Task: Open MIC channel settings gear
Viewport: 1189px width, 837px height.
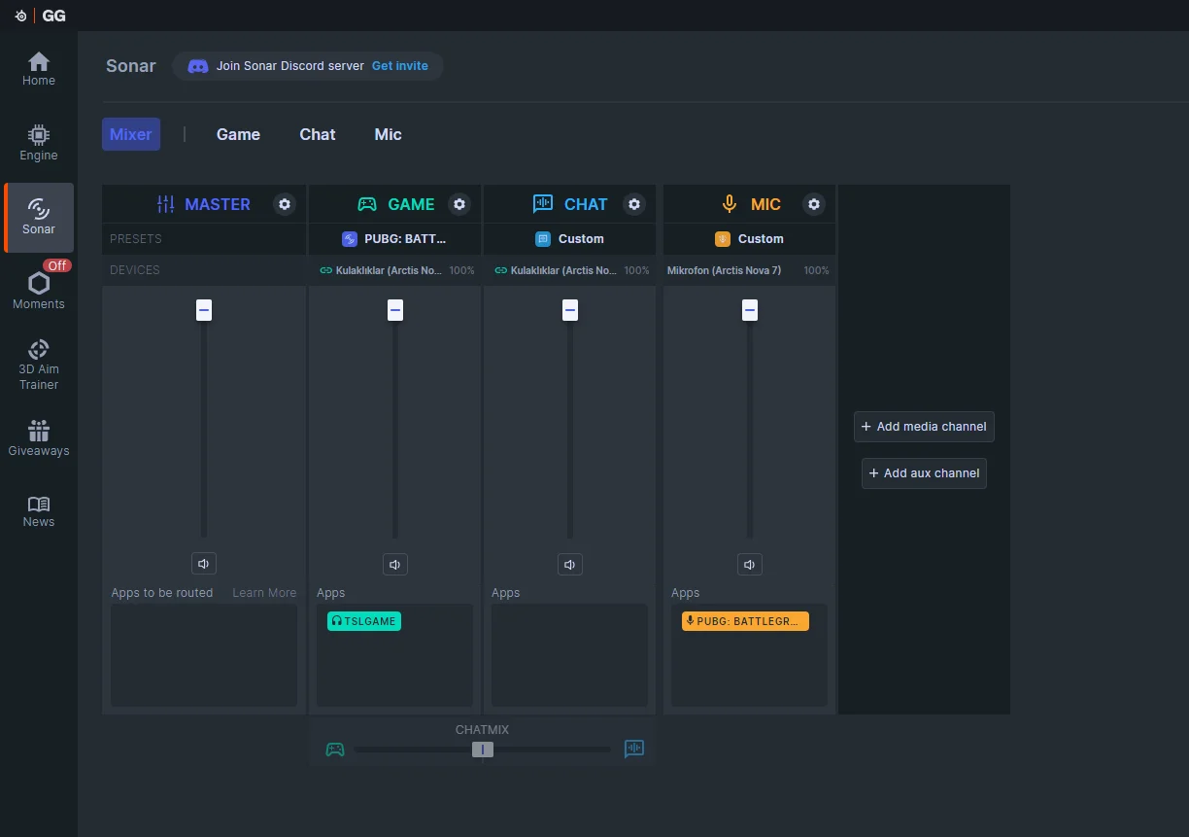Action: pyautogui.click(x=814, y=204)
